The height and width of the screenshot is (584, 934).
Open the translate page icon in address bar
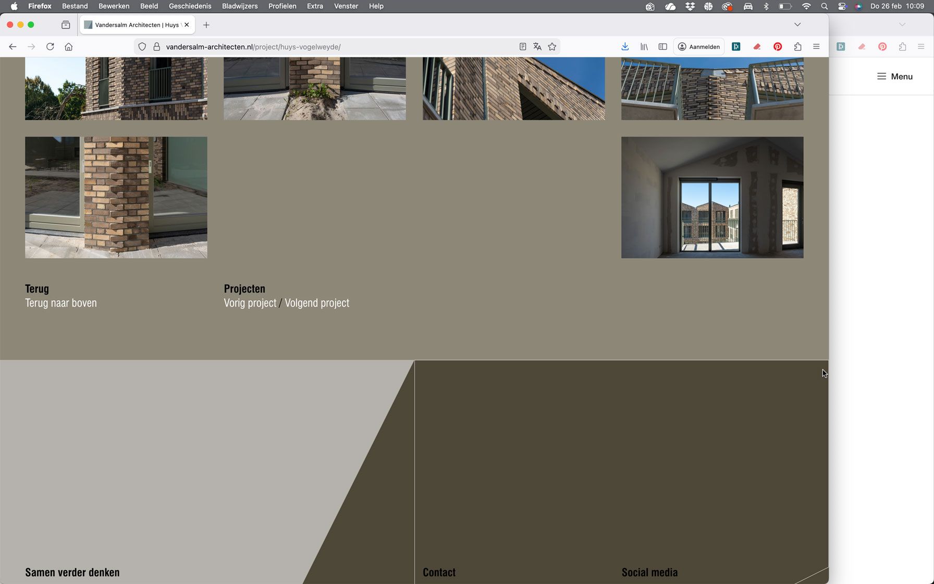coord(537,47)
